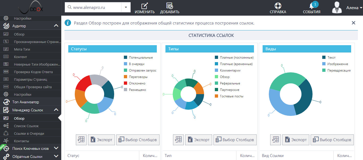363x160 pixels.
Task: Click Выбор Столбцов under Типы
Action: pos(235,140)
